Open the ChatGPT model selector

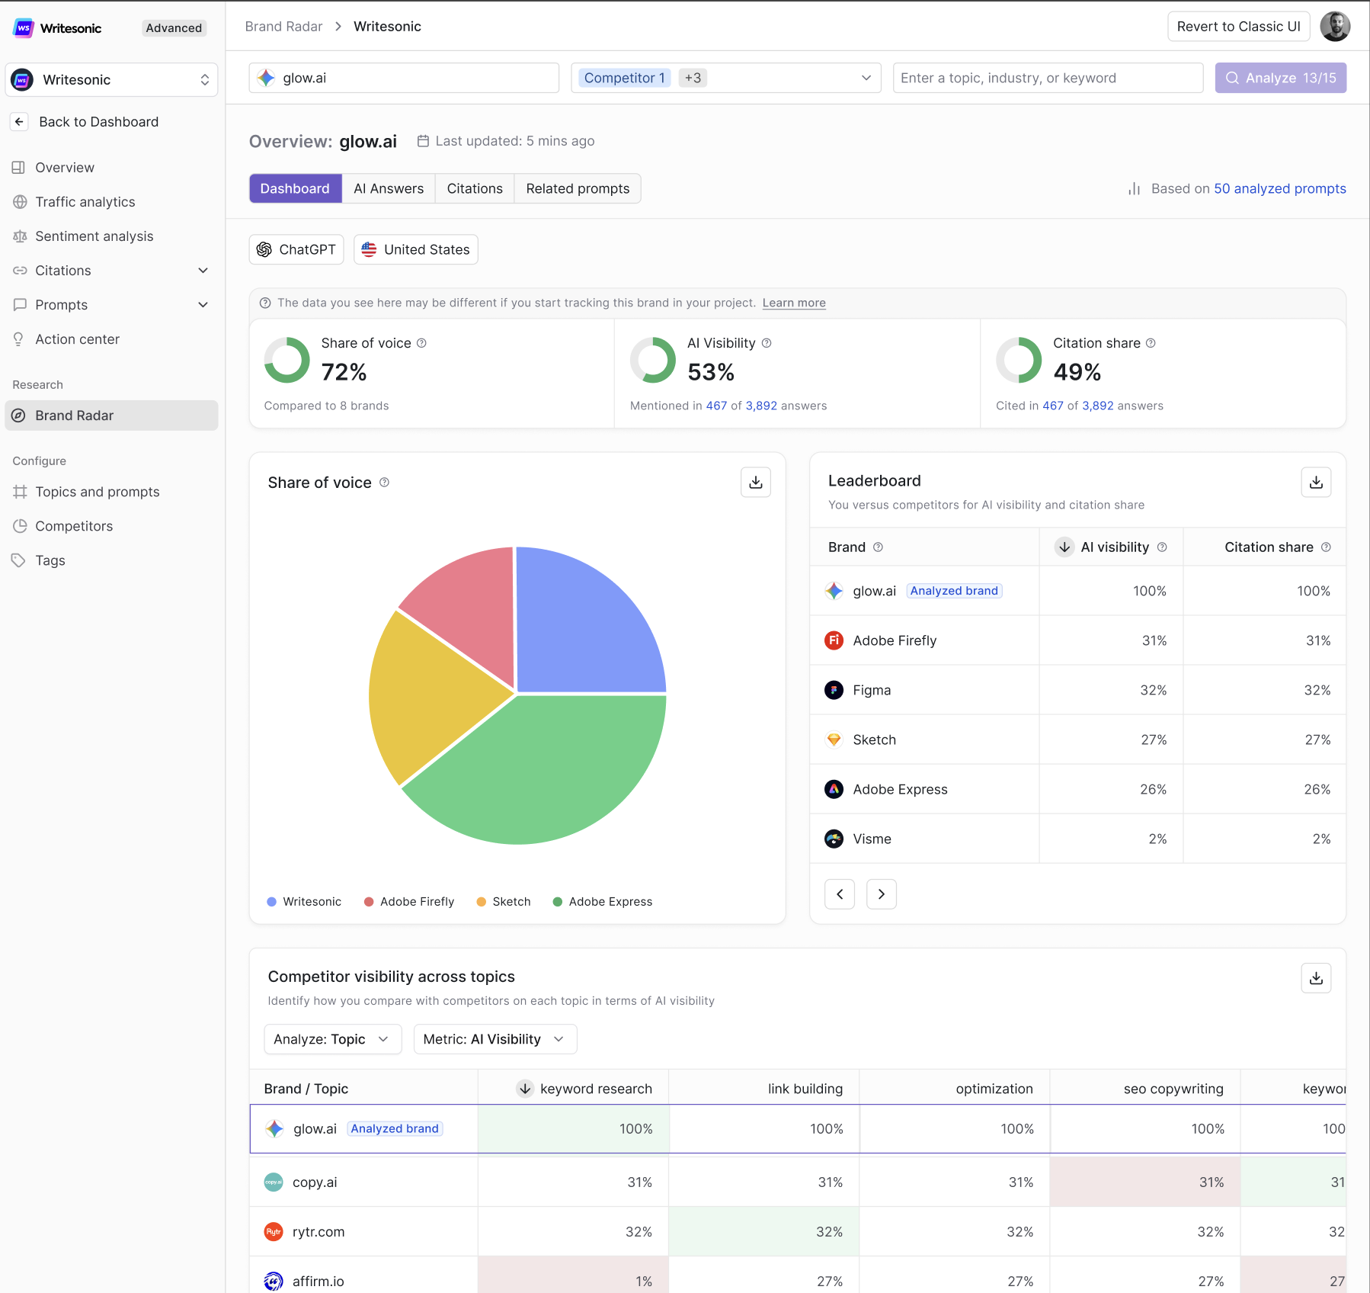click(x=296, y=249)
